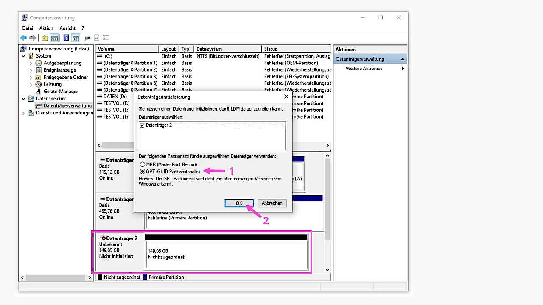
Task: Click the checkmark properties icon in toolbar
Action: 97,38
